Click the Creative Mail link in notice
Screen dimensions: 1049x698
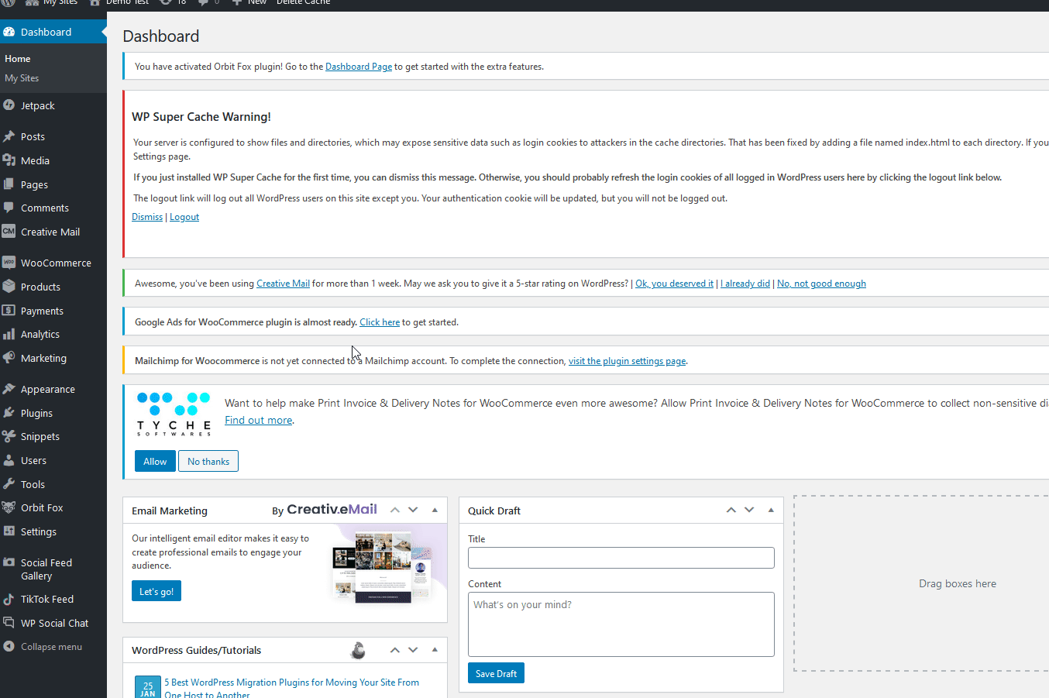[x=283, y=284]
